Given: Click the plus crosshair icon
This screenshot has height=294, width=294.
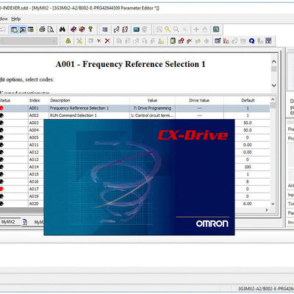Looking at the screenshot, I should [x=196, y=29].
